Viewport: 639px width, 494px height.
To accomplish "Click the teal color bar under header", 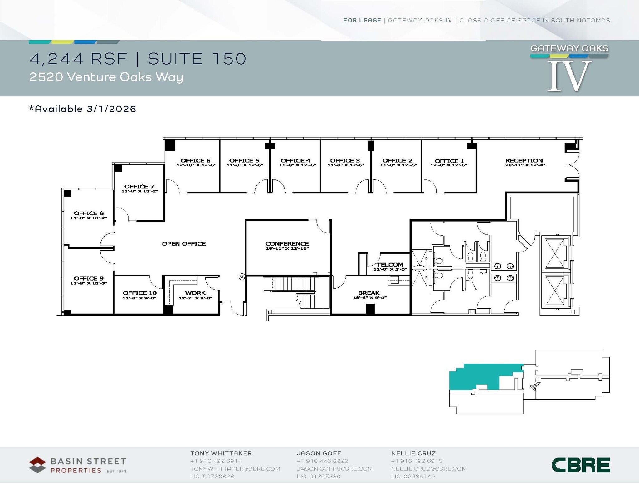I will [40, 42].
